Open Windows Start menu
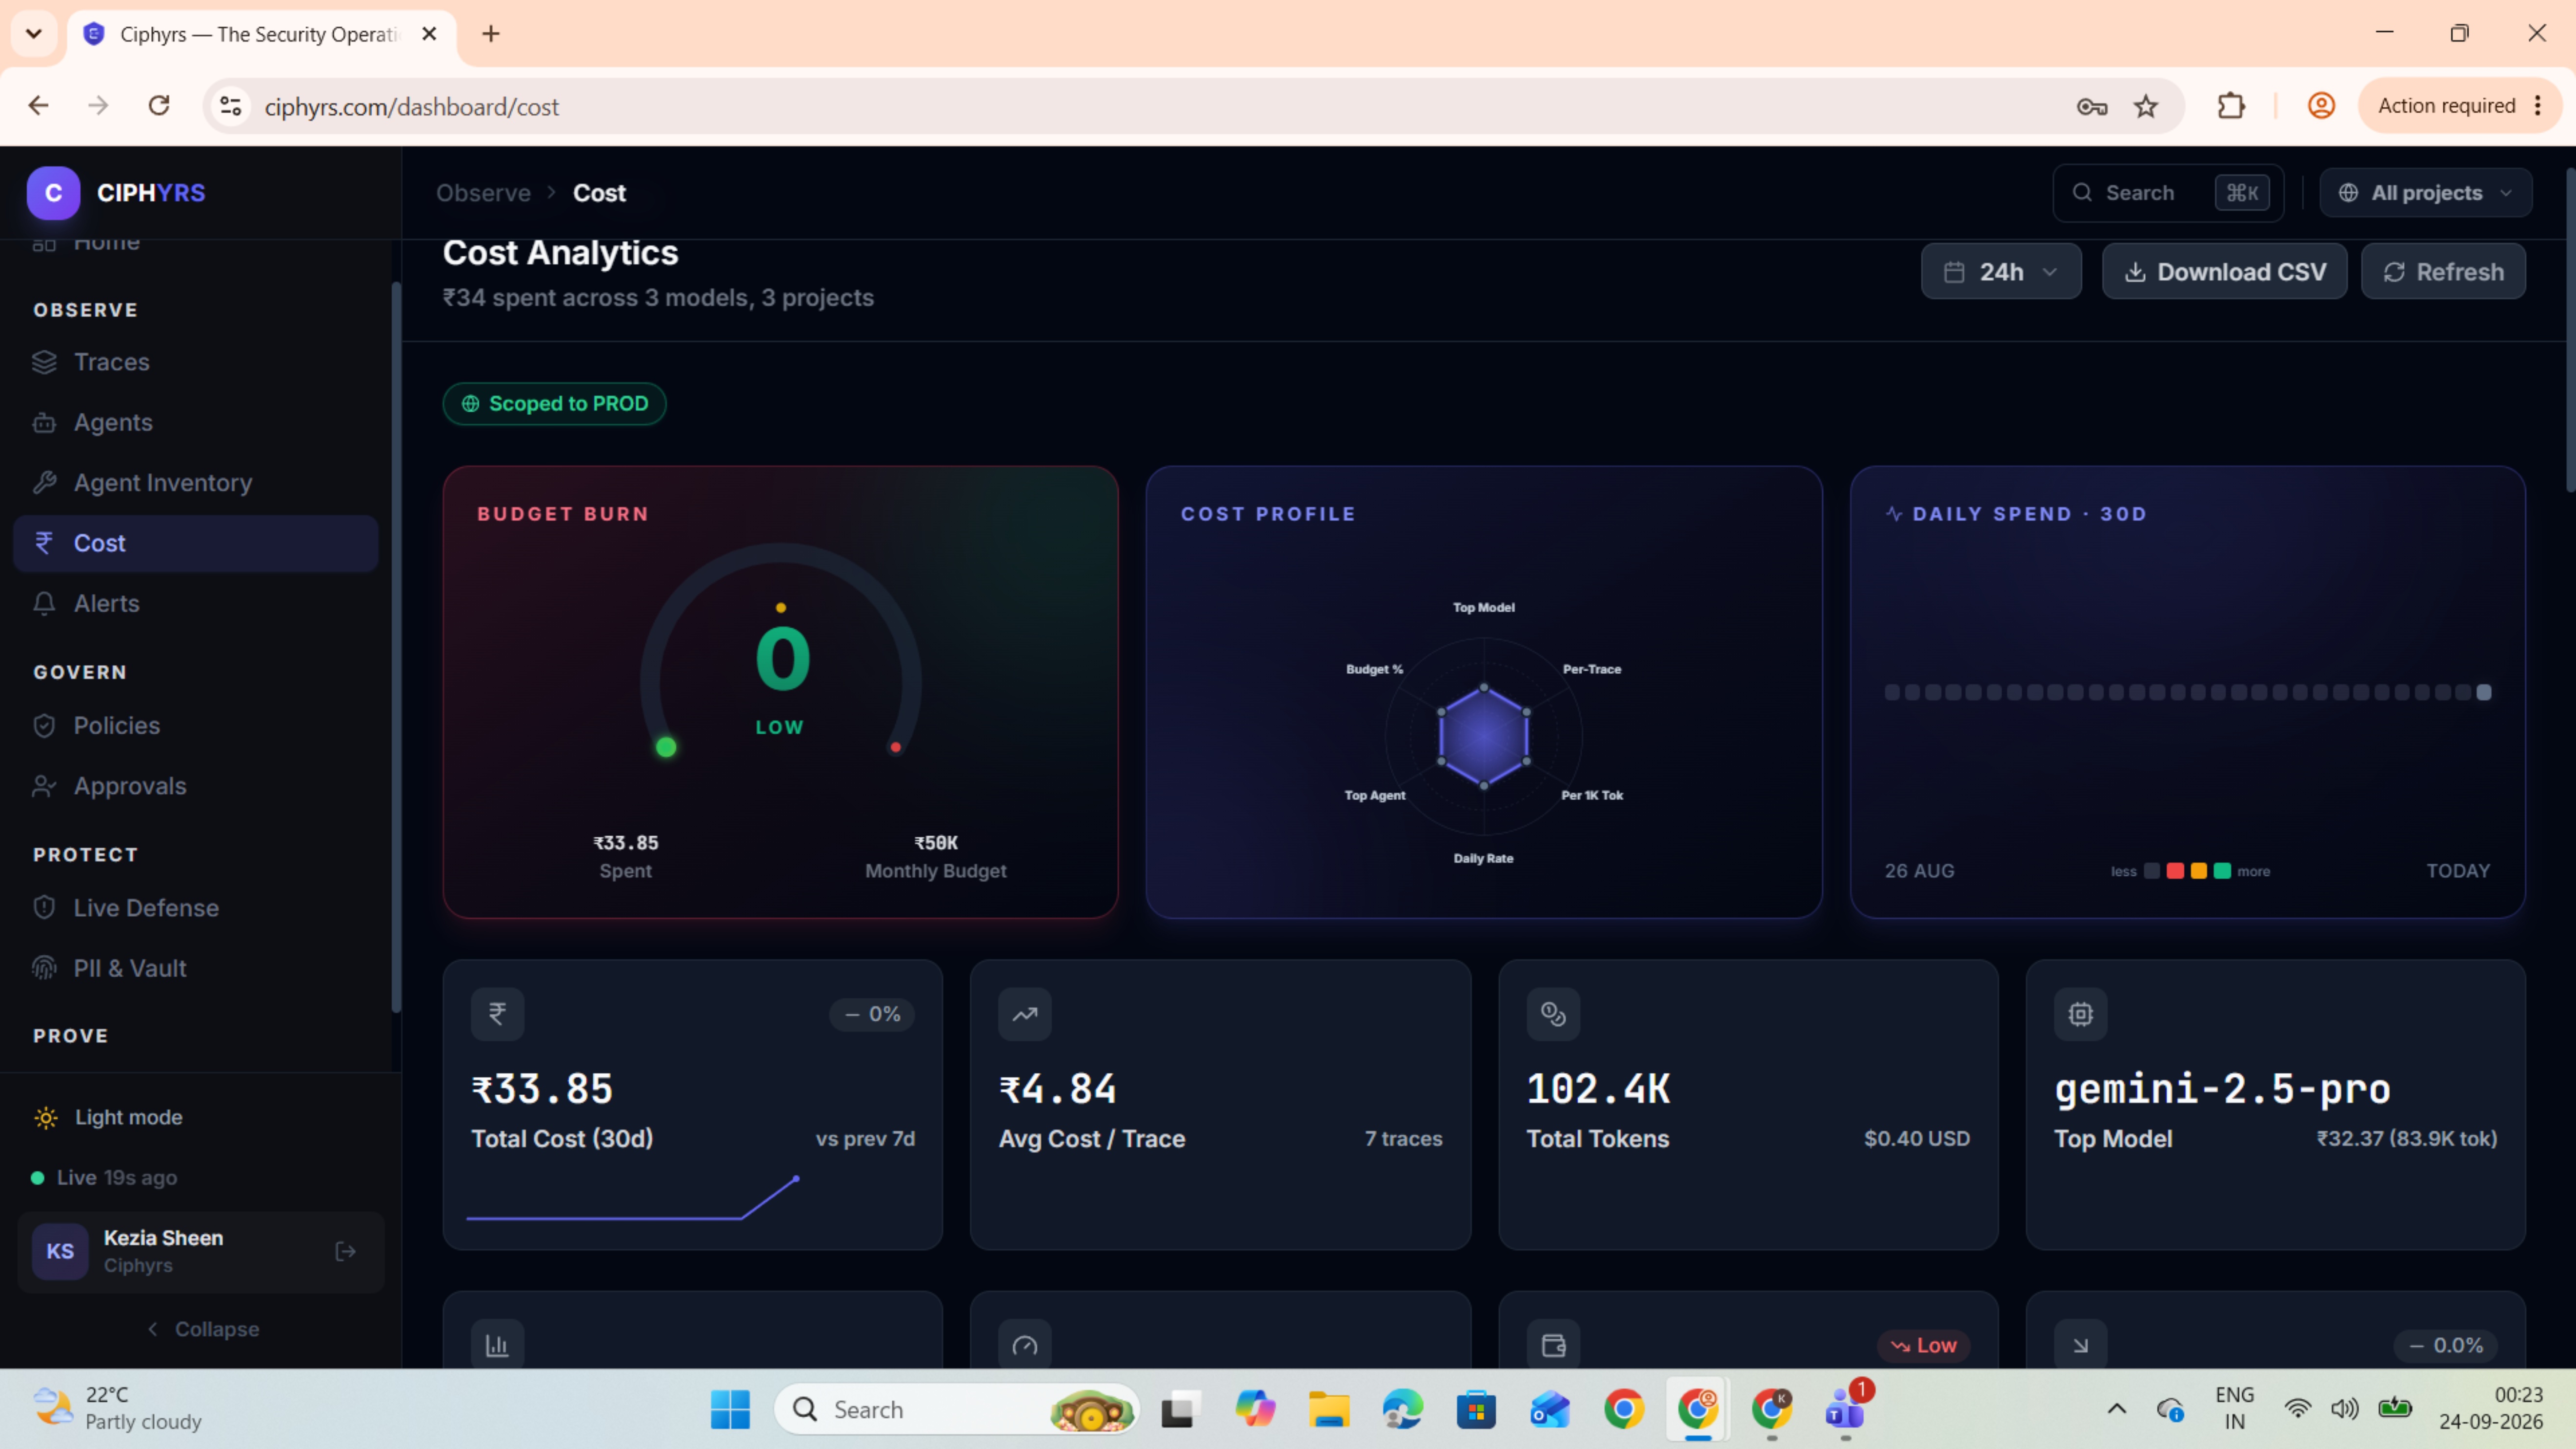Viewport: 2576px width, 1449px height. click(730, 1409)
